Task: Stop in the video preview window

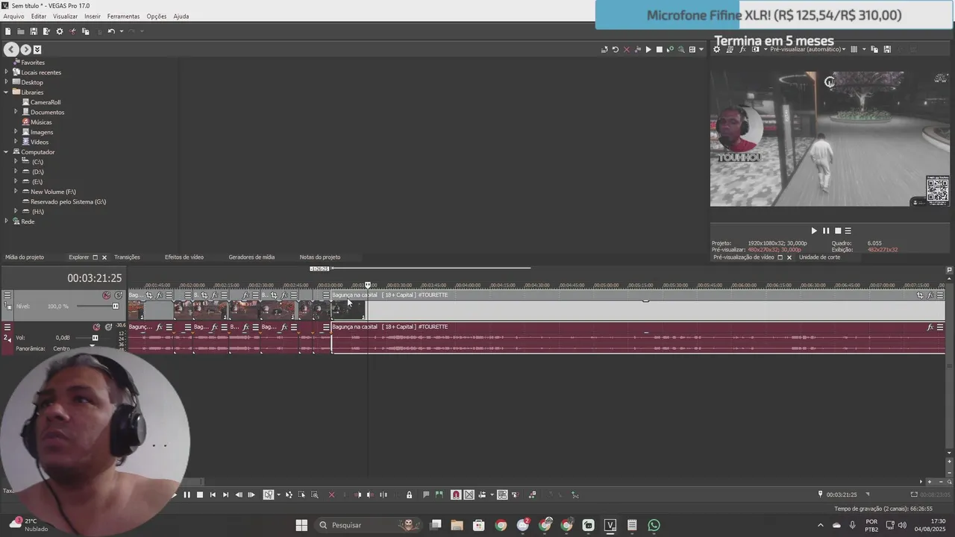Action: pos(838,231)
